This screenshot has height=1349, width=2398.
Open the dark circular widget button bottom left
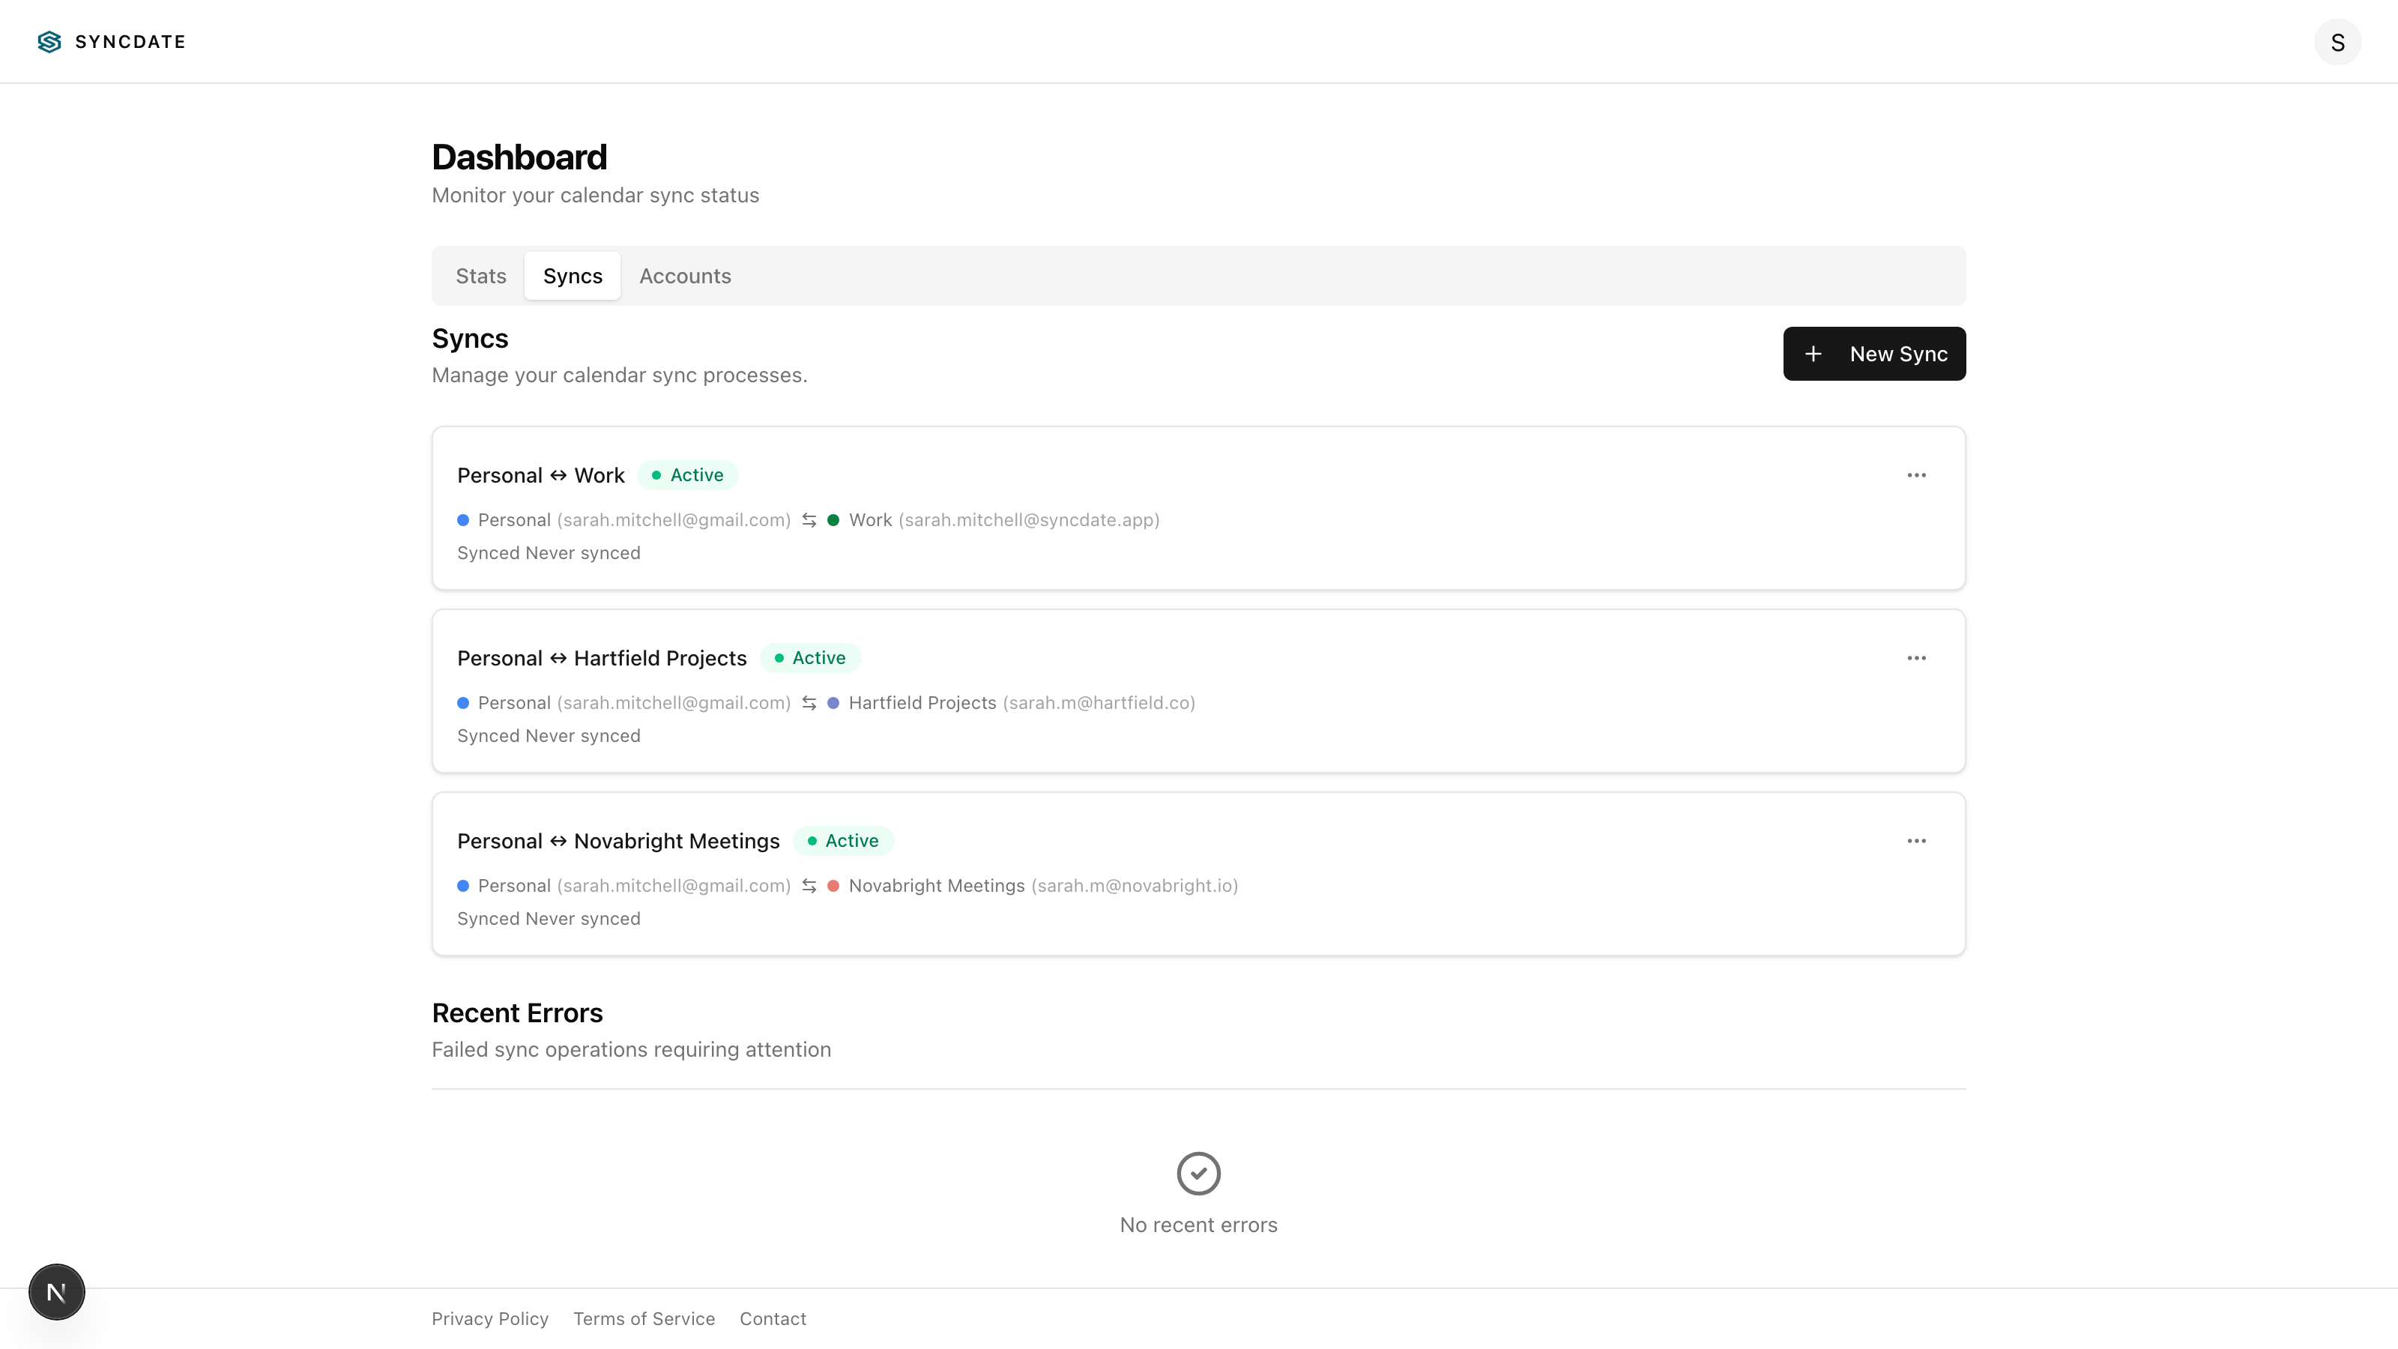pos(56,1291)
